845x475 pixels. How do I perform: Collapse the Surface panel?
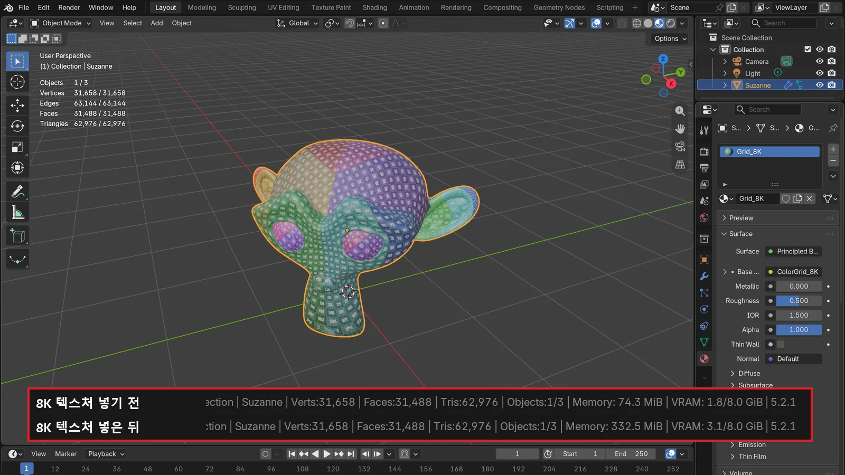pos(778,234)
